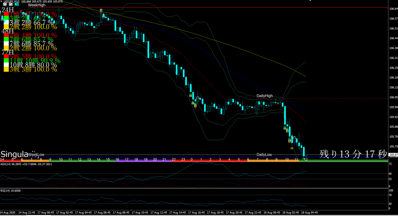398x216 pixels.
Task: Click the small chart button numbered 2
Action: point(10,5)
